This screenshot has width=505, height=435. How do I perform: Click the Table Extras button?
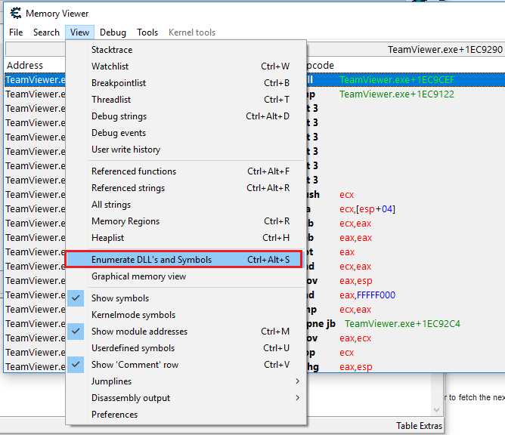pyautogui.click(x=419, y=426)
